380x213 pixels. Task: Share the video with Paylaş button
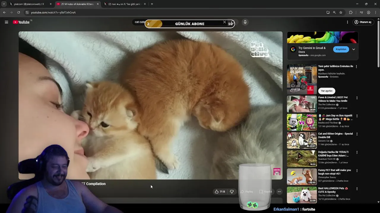pyautogui.click(x=246, y=192)
